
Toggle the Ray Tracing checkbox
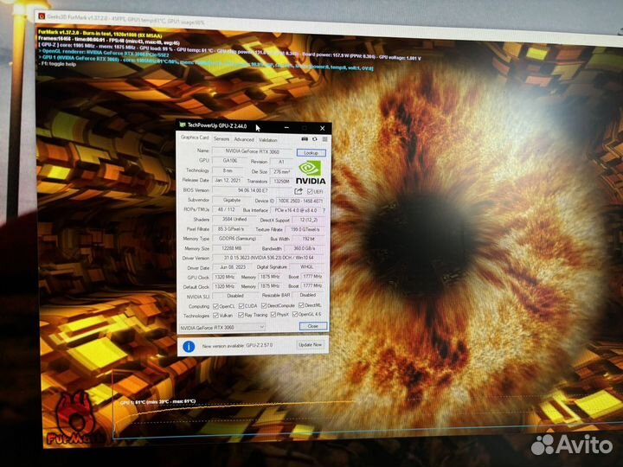pos(241,315)
